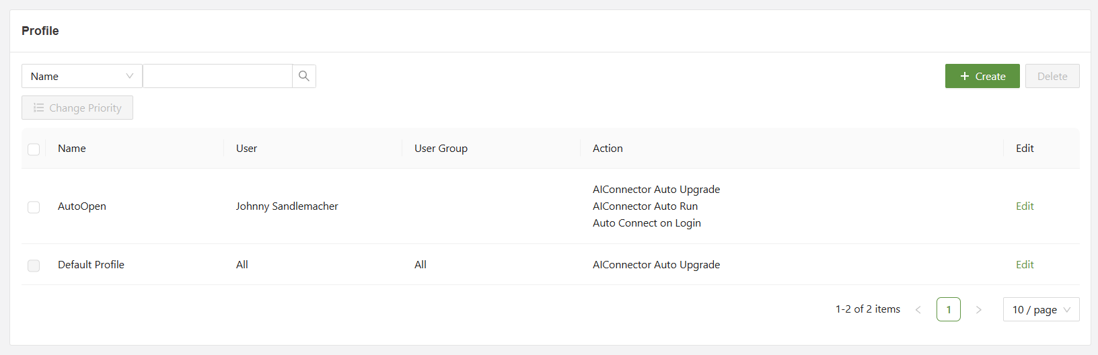Screen dimensions: 1098x355
Task: Select page 1 in pagination
Action: 948,309
